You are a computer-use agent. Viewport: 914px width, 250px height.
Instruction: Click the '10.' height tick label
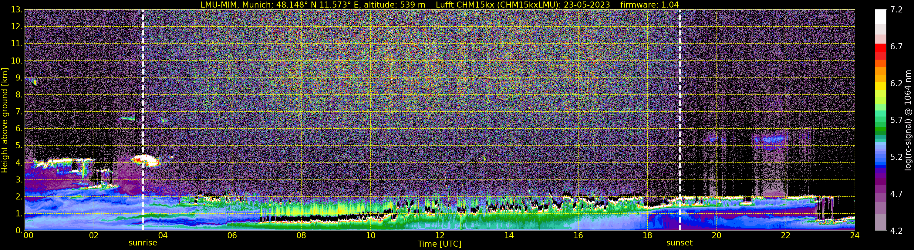pyautogui.click(x=17, y=61)
